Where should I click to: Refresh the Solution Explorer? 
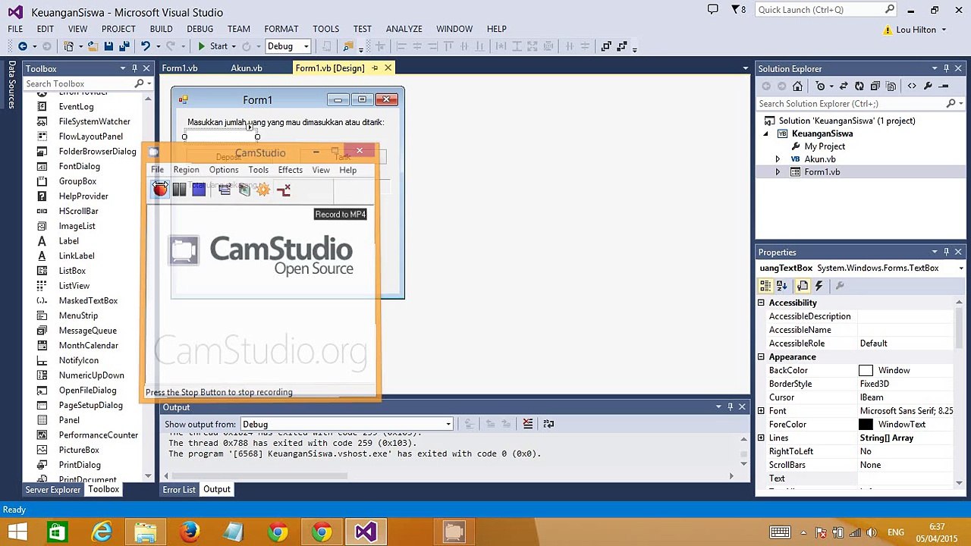coord(859,86)
